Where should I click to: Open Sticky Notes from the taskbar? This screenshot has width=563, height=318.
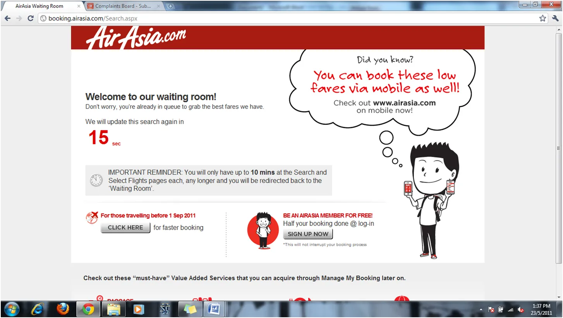[190, 309]
